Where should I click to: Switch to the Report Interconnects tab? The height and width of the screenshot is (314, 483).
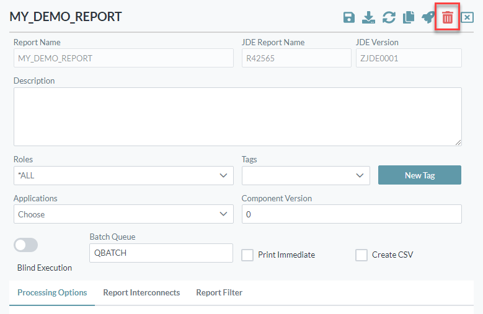[x=141, y=292]
